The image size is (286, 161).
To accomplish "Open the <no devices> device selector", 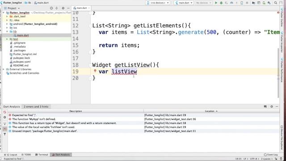I will 158,3.
